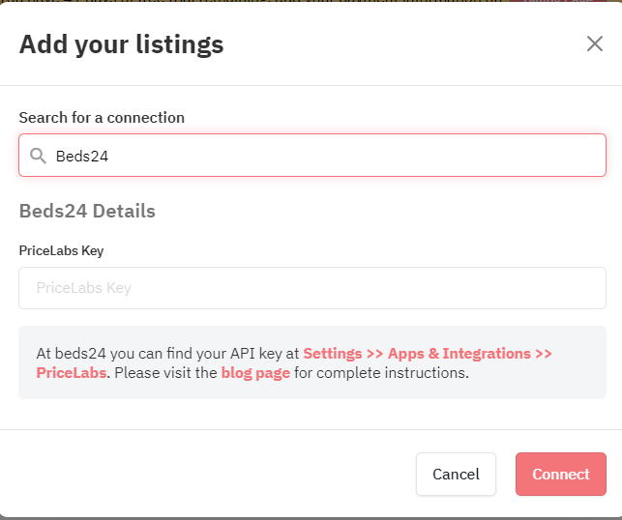
Task: Click the Beds24 text typed in search box
Action: [x=82, y=157]
